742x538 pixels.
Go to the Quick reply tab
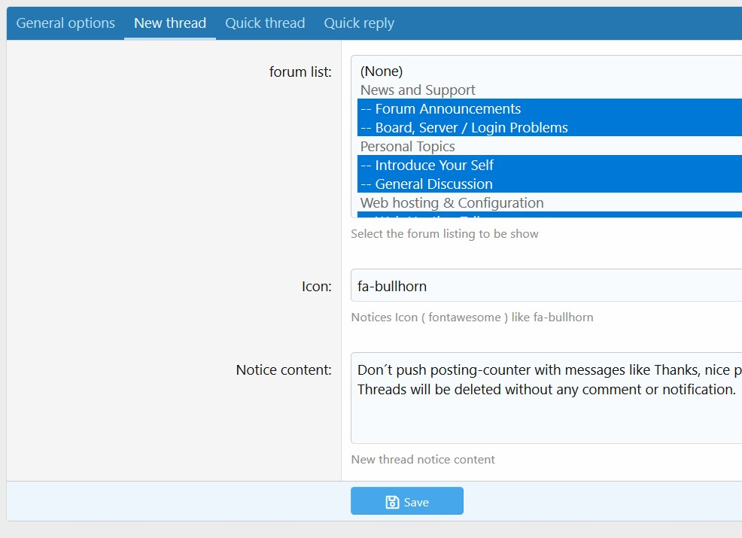click(x=359, y=23)
